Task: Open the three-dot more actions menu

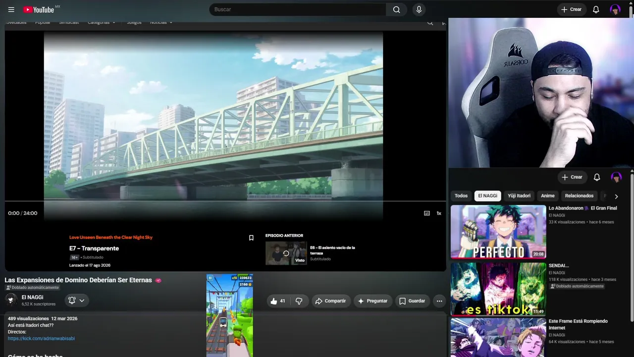Action: coord(439,301)
